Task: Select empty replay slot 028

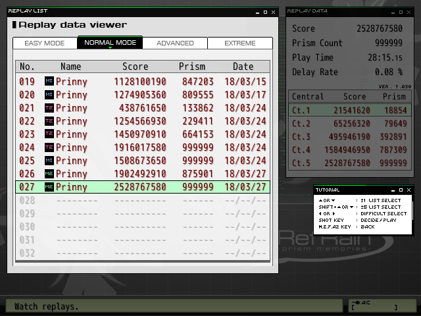Action: point(143,201)
